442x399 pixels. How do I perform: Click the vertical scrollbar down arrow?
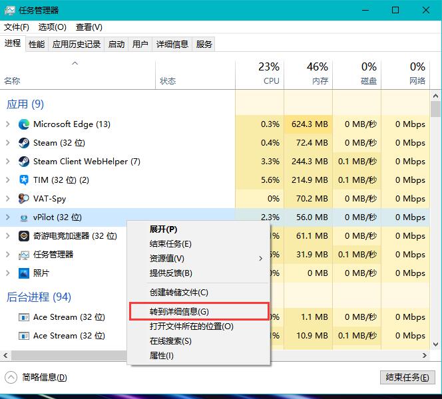435,344
